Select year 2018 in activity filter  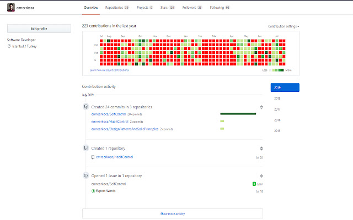tap(277, 98)
